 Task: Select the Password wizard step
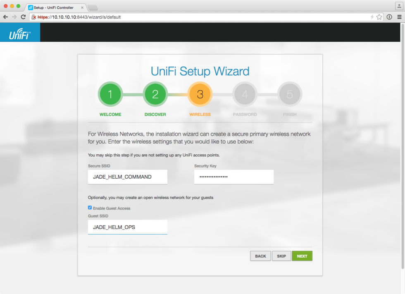245,94
